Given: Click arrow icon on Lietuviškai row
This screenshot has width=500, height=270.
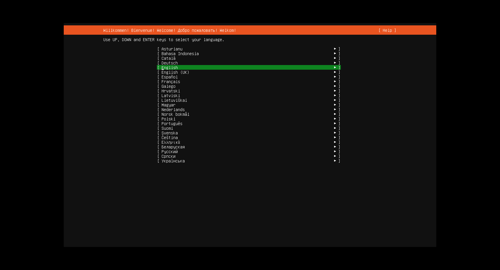Looking at the screenshot, I should [335, 100].
